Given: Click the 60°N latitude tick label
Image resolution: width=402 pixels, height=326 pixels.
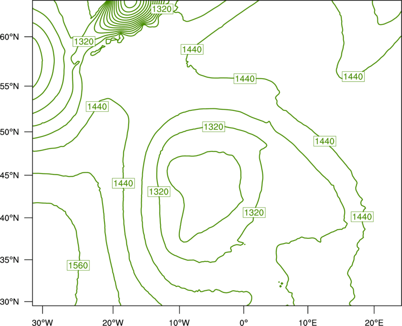Looking at the screenshot, I should (x=10, y=37).
